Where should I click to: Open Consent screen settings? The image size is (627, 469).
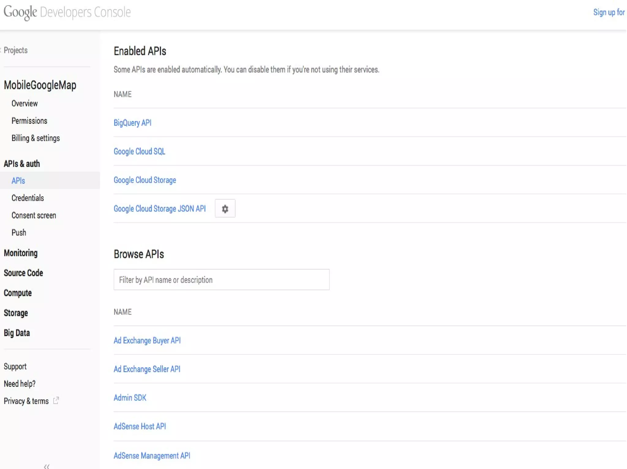pos(34,215)
